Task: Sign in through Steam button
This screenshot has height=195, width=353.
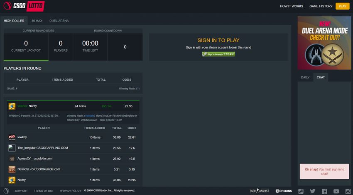Action: coord(218,54)
